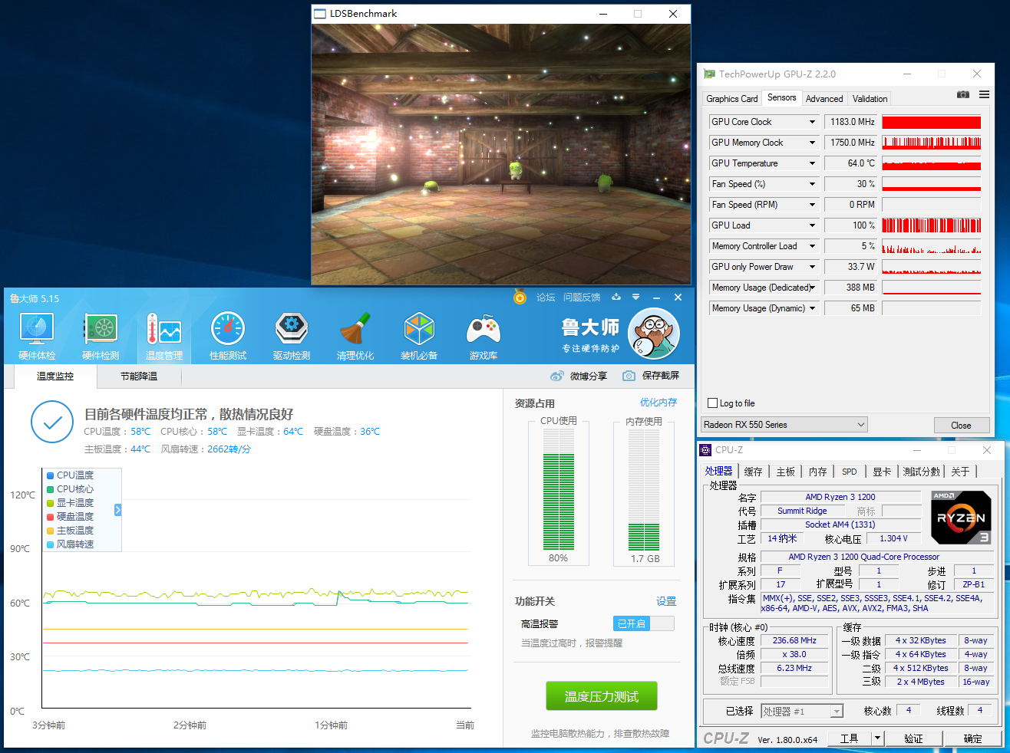Click the LDSBenchmark 3D render viewport

click(x=501, y=154)
